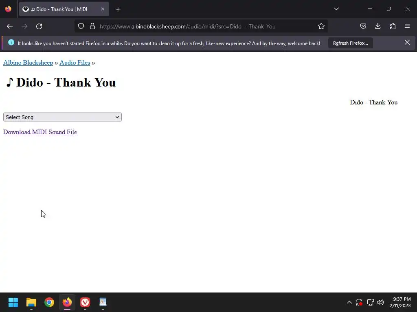This screenshot has width=417, height=312.
Task: Open the last pinned taskbar app
Action: tap(103, 302)
